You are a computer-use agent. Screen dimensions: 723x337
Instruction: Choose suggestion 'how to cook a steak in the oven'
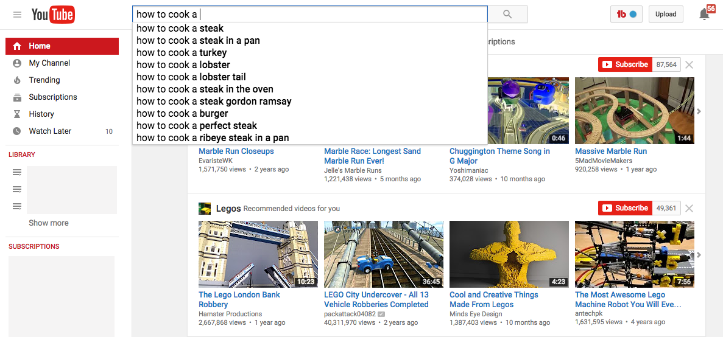pos(310,89)
